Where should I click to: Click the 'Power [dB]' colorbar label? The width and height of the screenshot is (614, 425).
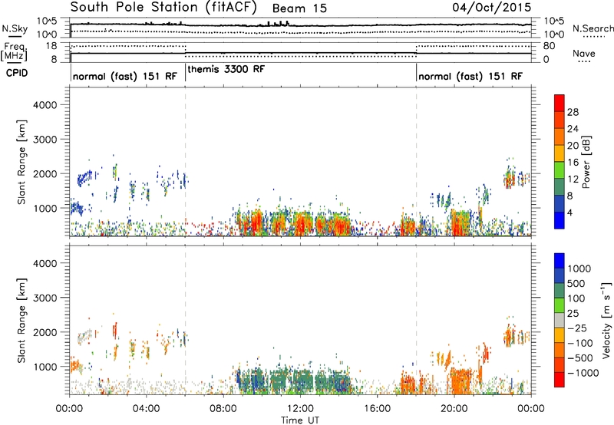click(586, 162)
